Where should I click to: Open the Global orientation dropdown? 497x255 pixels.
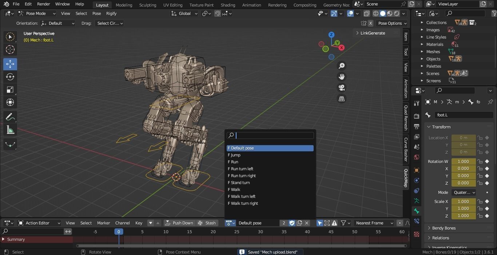point(184,13)
